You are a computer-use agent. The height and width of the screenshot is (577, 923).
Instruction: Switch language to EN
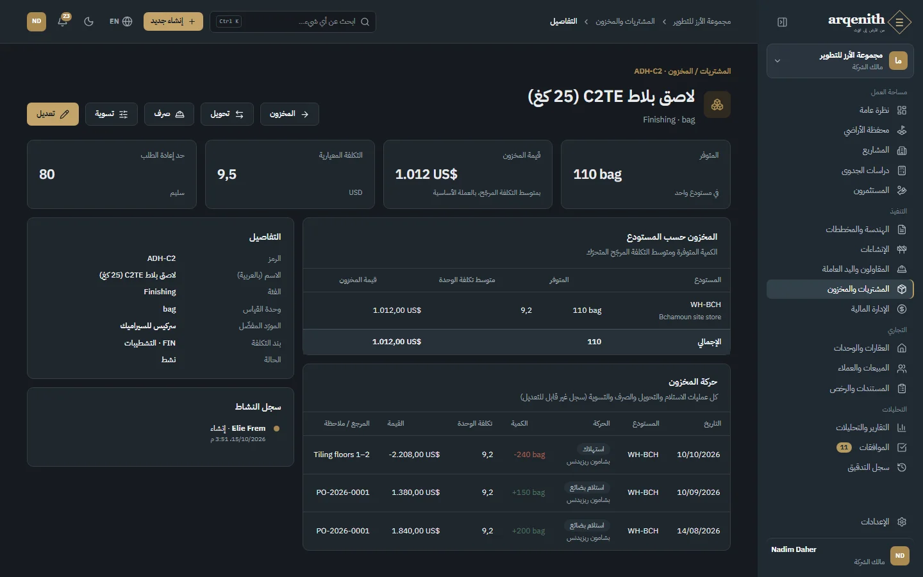[x=121, y=21]
